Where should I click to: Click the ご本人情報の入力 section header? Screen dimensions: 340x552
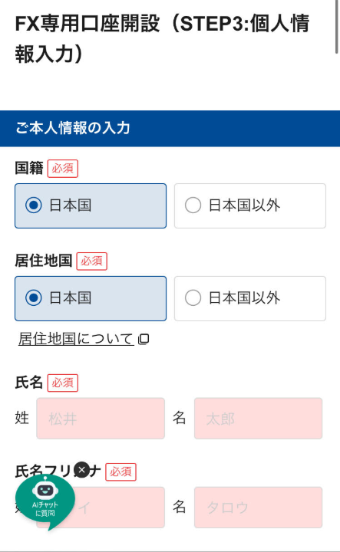coord(170,129)
